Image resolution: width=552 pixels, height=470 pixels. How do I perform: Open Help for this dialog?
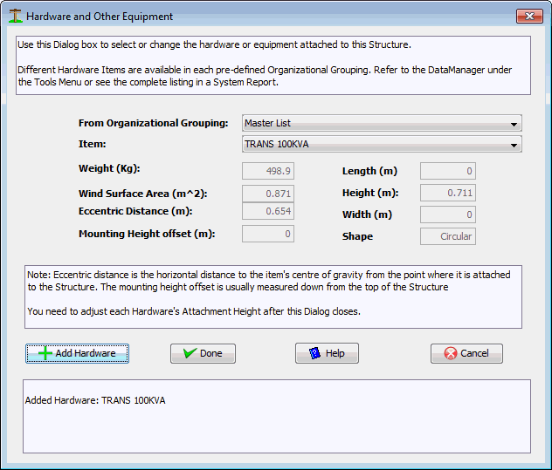point(328,353)
